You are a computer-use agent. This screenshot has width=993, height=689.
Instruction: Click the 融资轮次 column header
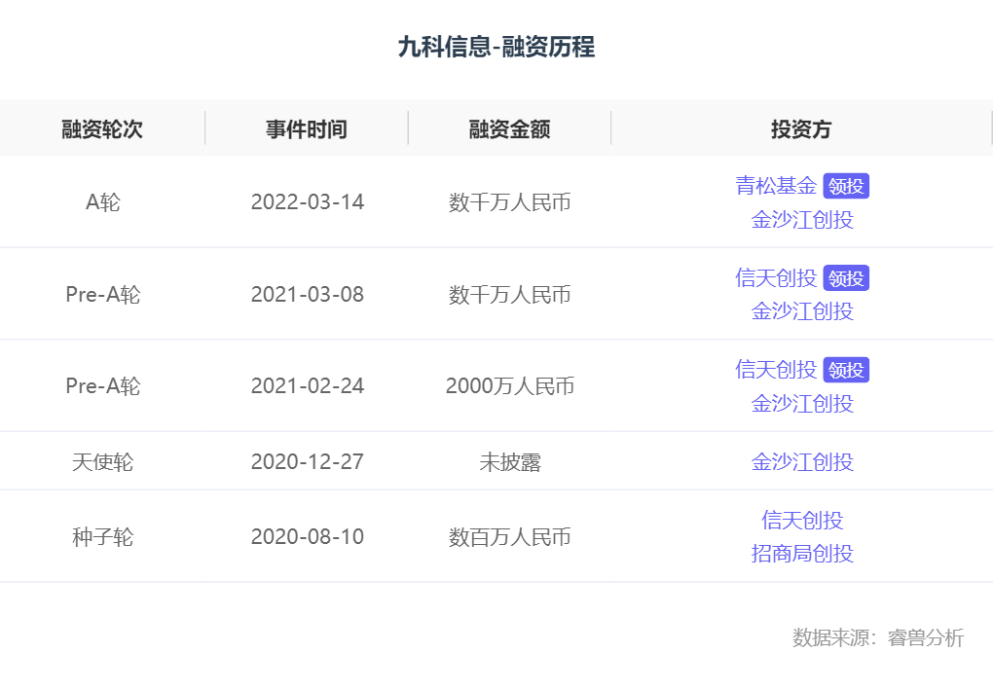coord(102,129)
